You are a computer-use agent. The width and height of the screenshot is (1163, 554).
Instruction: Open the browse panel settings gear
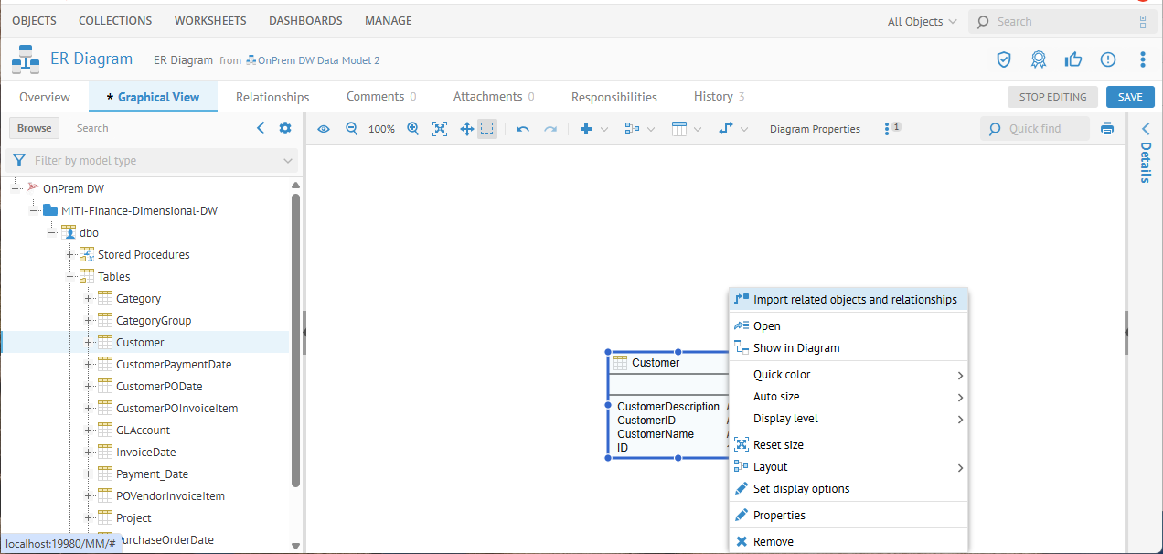(285, 128)
